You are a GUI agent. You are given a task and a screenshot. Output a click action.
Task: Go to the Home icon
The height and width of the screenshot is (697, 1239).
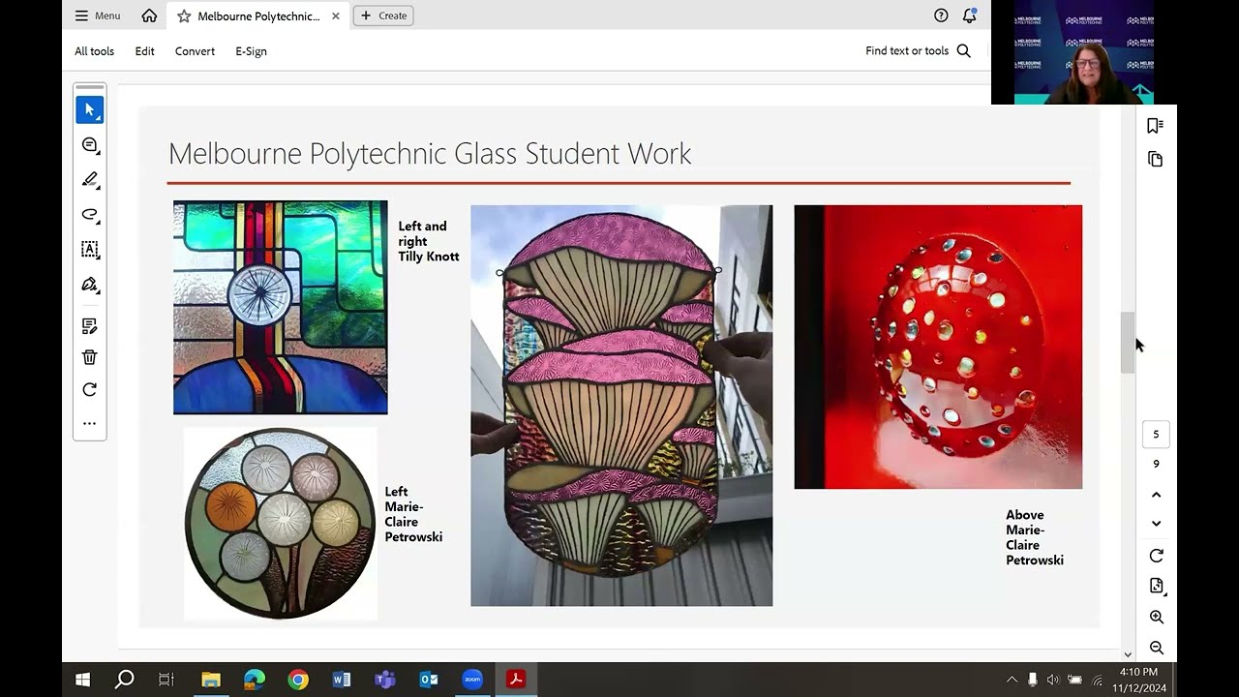[x=149, y=15]
